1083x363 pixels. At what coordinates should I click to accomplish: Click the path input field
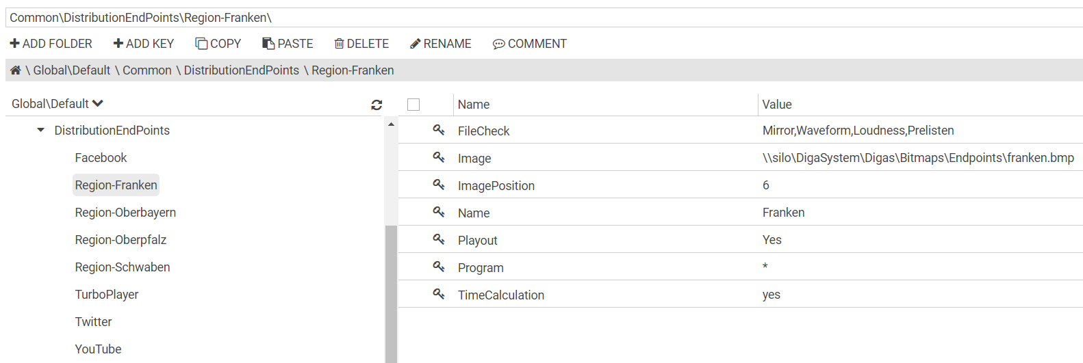click(x=541, y=18)
